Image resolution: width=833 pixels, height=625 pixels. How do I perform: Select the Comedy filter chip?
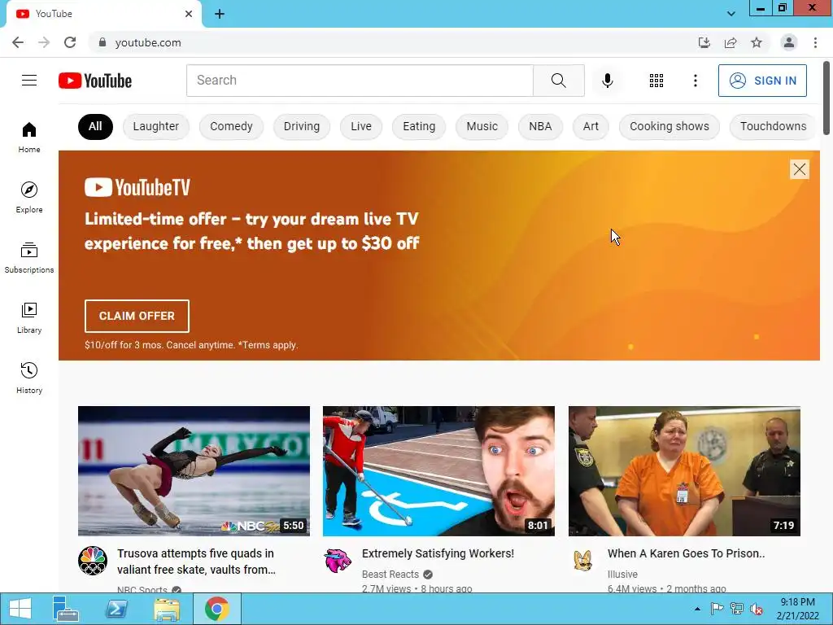point(231,126)
